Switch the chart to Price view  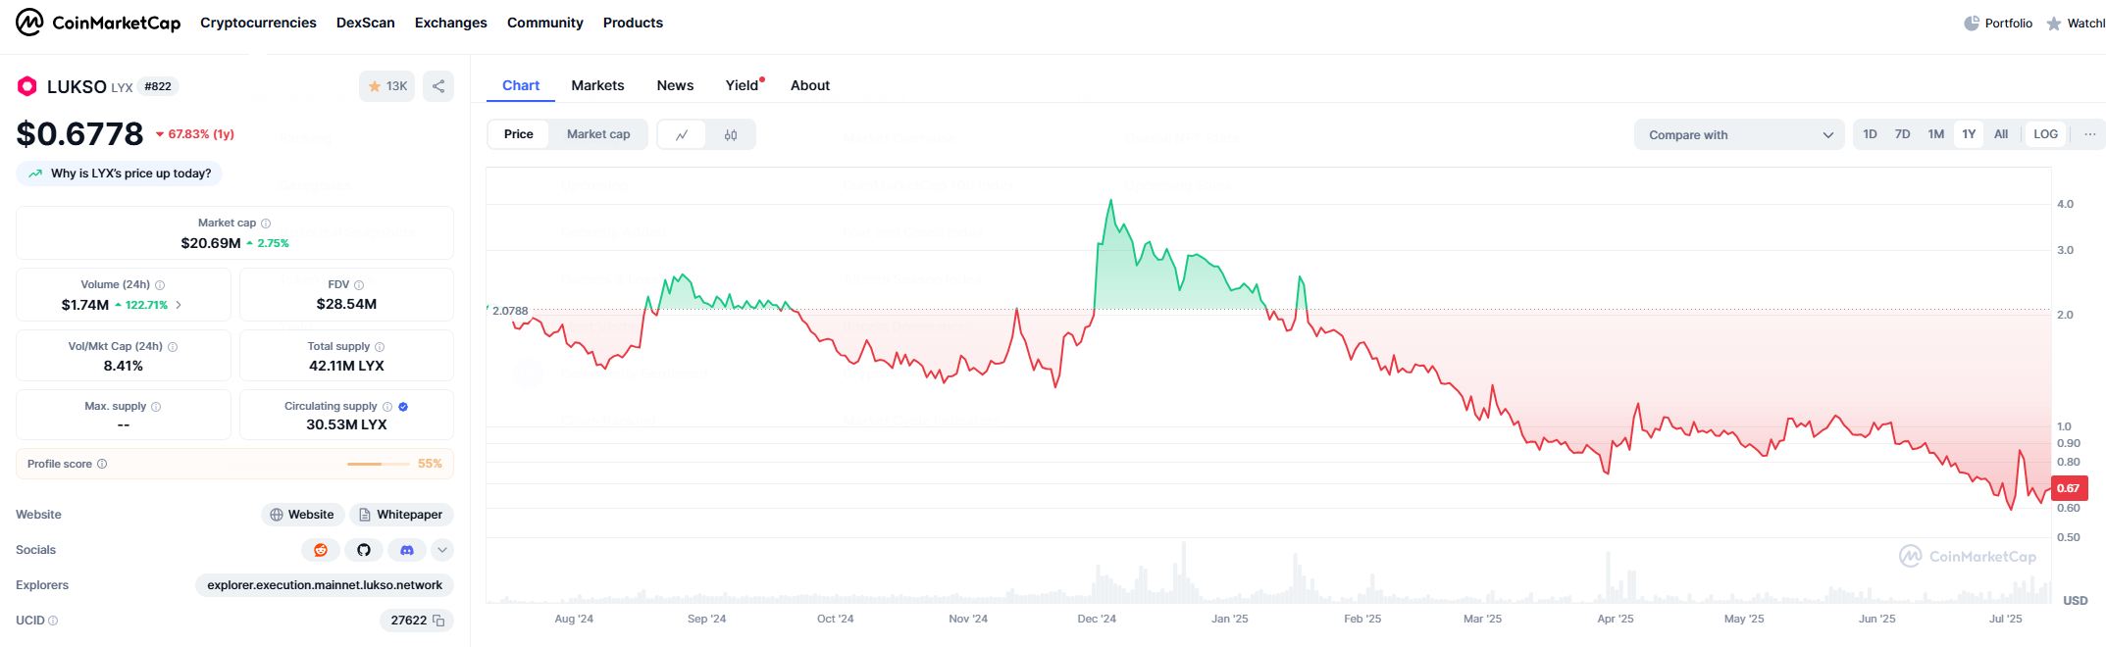(x=519, y=134)
